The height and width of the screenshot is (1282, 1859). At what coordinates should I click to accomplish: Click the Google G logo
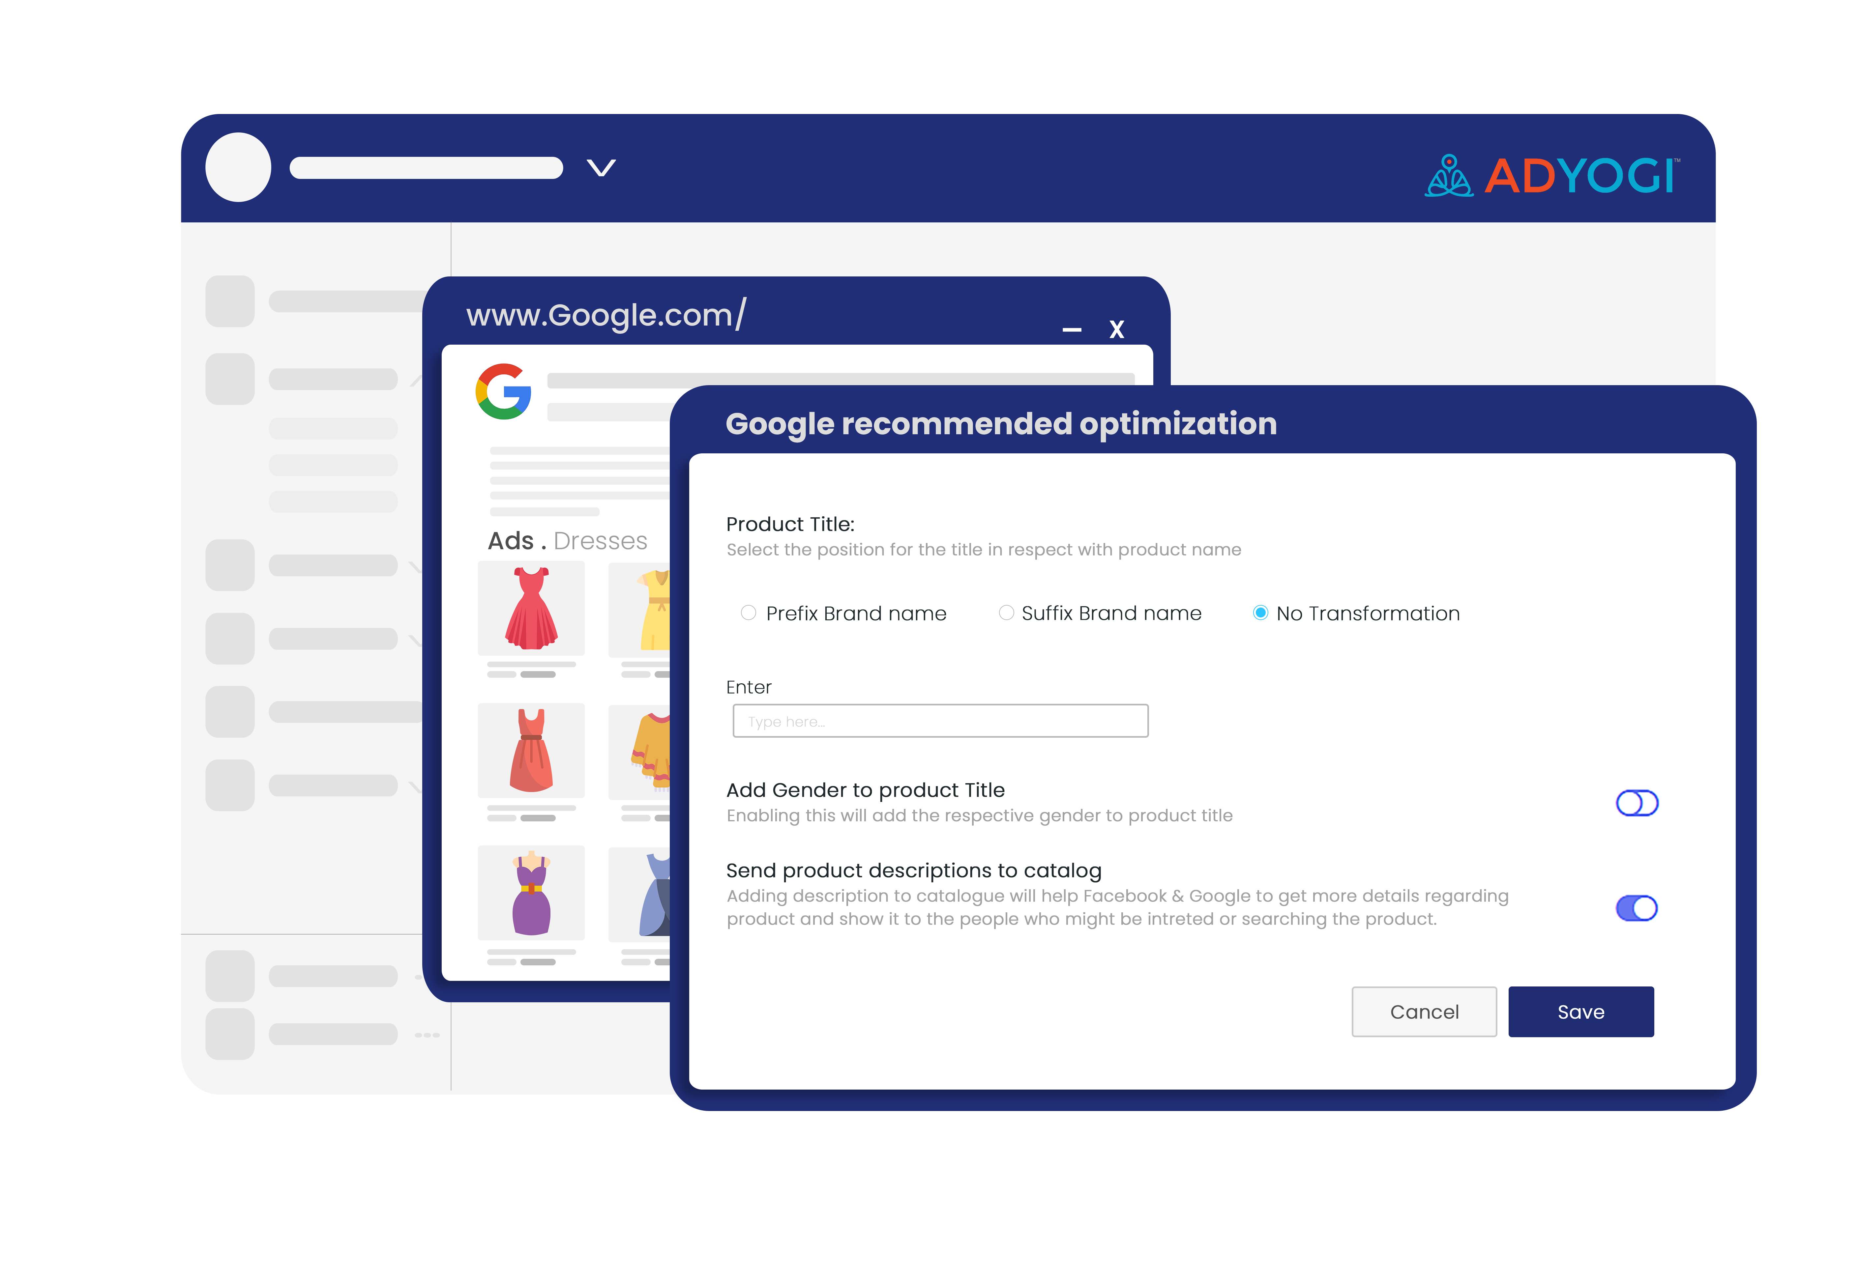(504, 391)
